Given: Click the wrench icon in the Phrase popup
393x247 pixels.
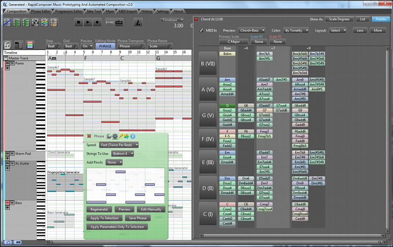Looking at the screenshot, I should 109,136.
